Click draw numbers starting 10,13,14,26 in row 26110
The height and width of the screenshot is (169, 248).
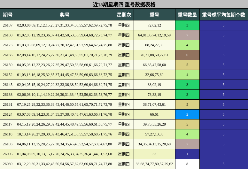pos(64,134)
